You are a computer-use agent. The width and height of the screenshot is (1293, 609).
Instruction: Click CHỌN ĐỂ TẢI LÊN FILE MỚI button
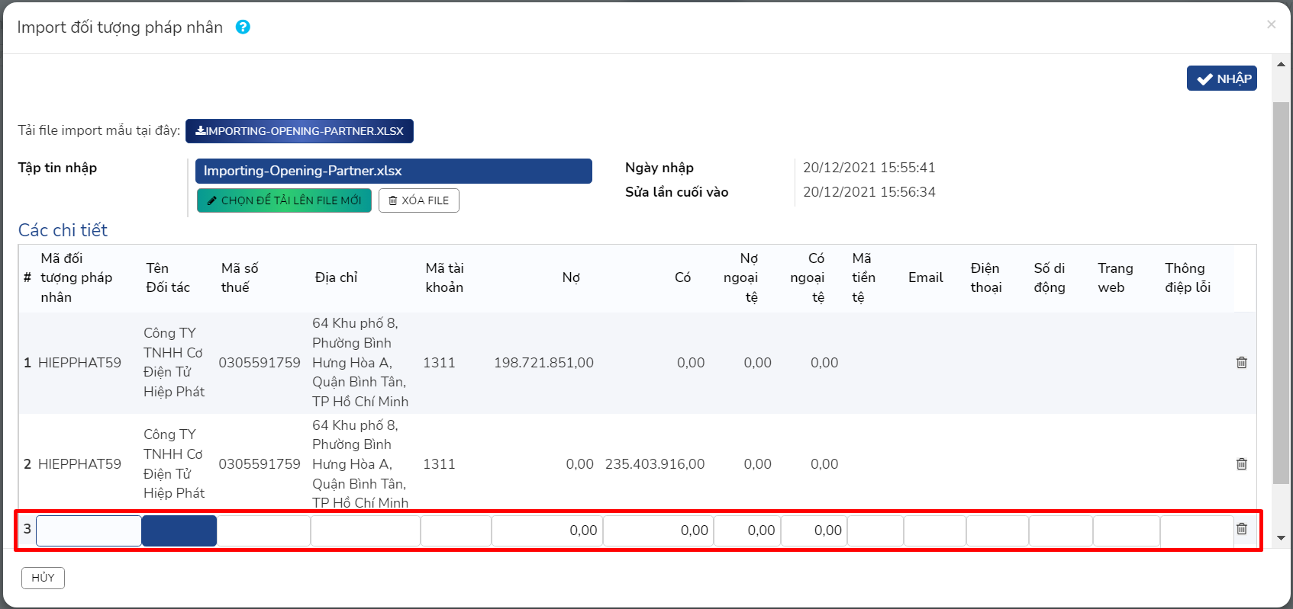coord(284,200)
